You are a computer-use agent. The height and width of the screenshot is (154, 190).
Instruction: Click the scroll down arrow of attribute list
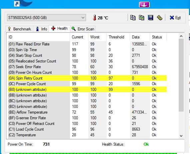click(x=181, y=136)
